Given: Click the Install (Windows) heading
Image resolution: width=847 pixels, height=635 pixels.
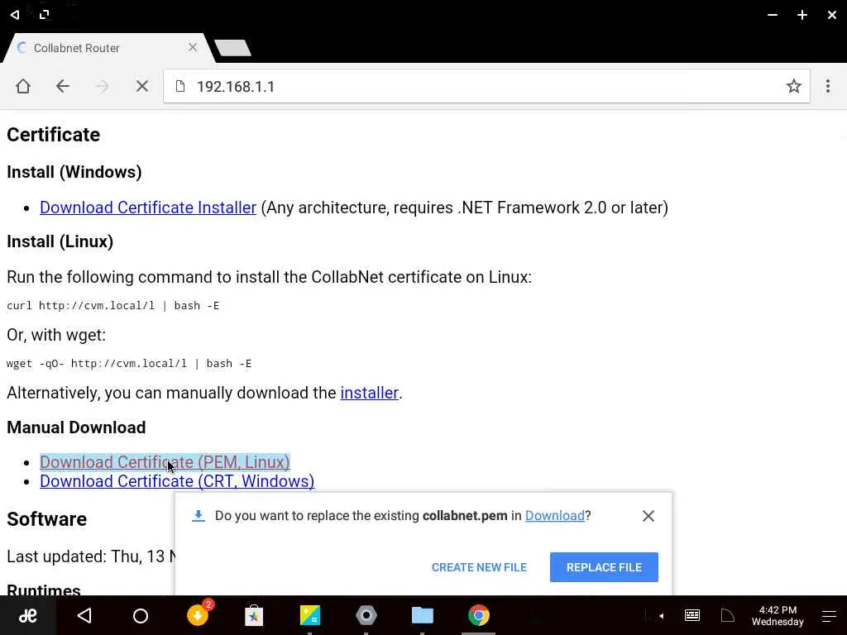Looking at the screenshot, I should [74, 172].
